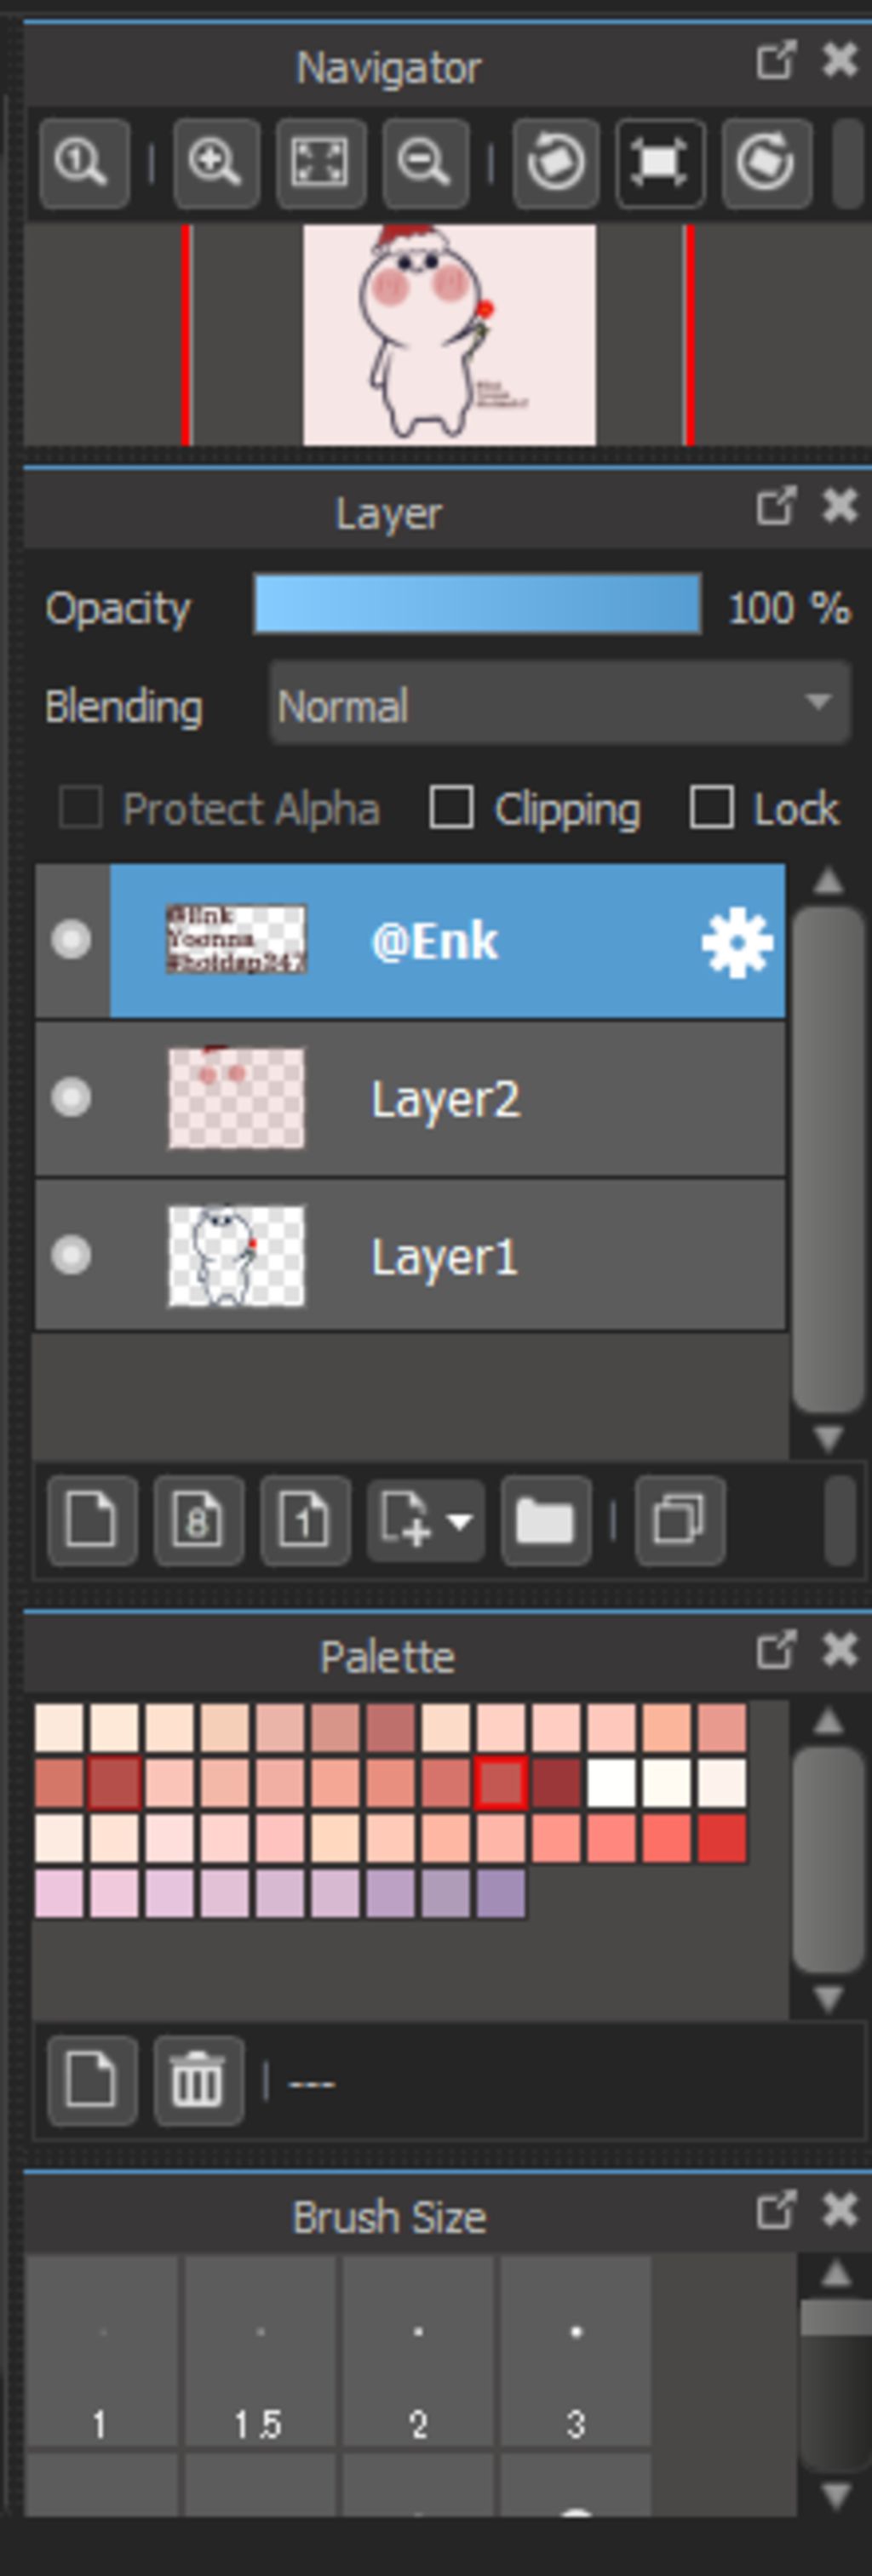Image resolution: width=872 pixels, height=2576 pixels.
Task: Delete selected palette color with trash icon
Action: pos(198,2080)
